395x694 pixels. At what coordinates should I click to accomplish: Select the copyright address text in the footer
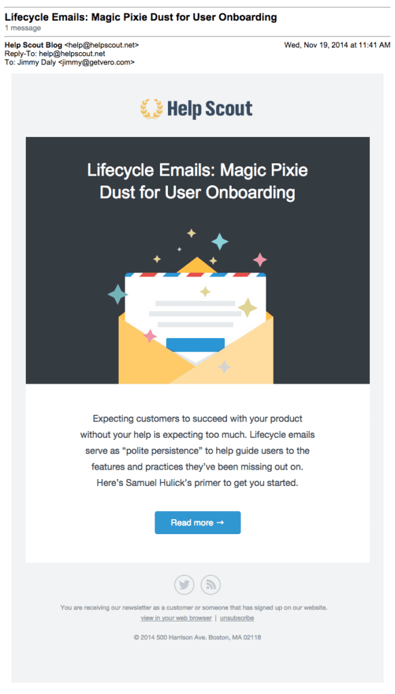(x=197, y=637)
